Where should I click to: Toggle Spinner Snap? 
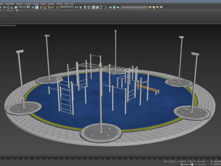coord(53,7)
